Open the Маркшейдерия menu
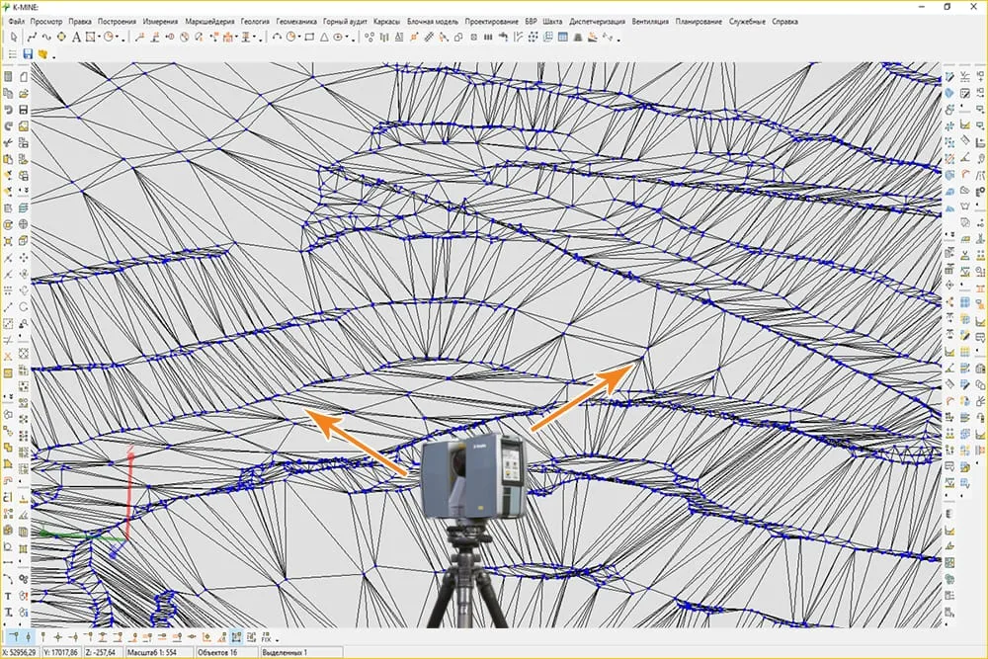The image size is (988, 659). coord(209,22)
